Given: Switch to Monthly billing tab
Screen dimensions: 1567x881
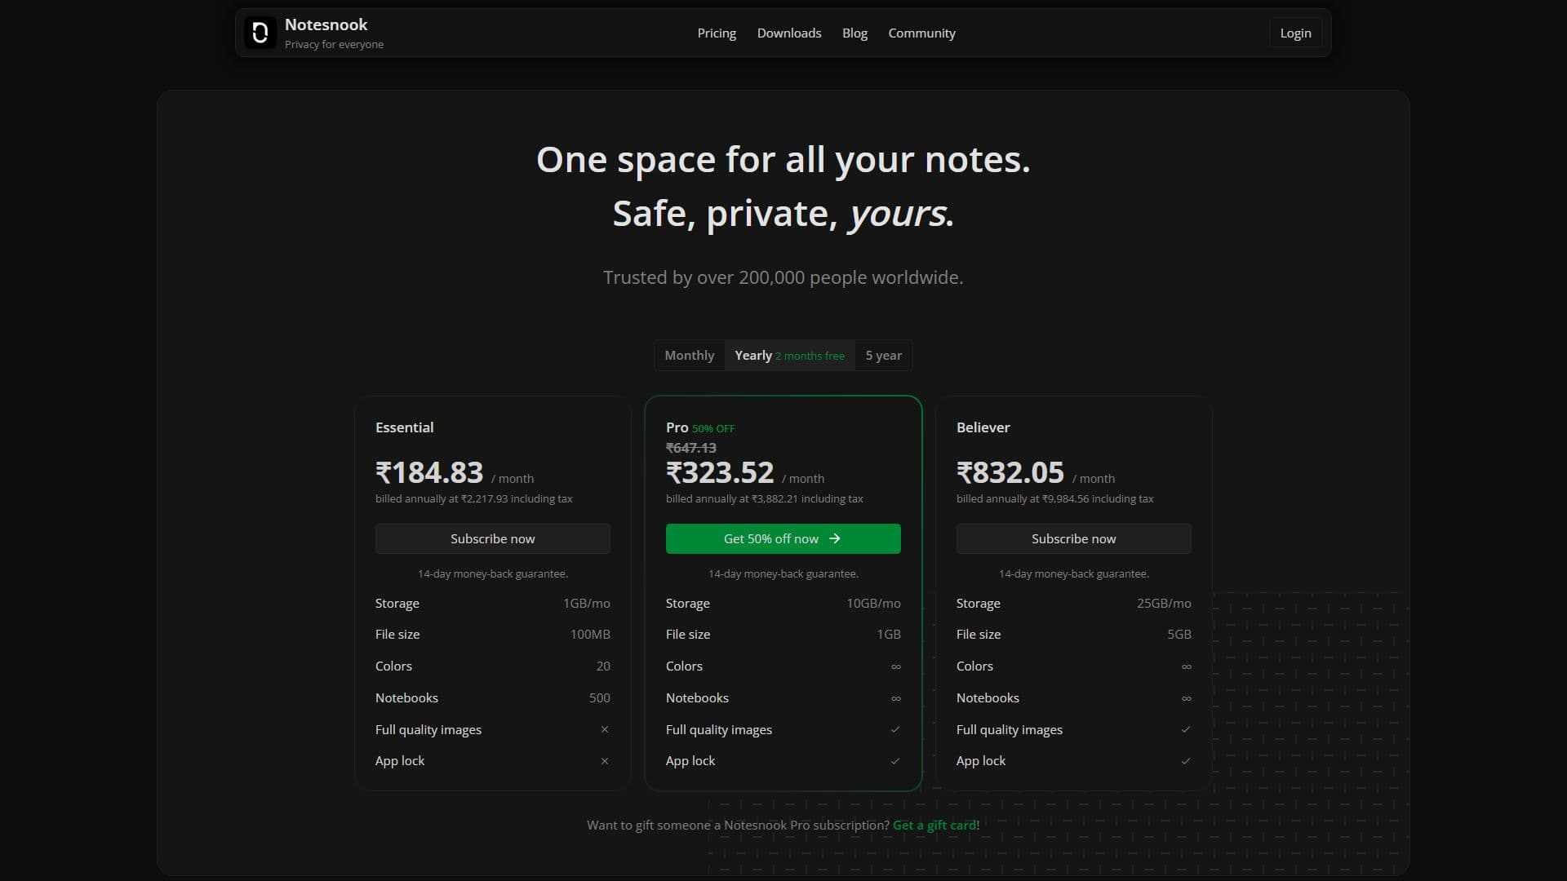Looking at the screenshot, I should [x=690, y=355].
